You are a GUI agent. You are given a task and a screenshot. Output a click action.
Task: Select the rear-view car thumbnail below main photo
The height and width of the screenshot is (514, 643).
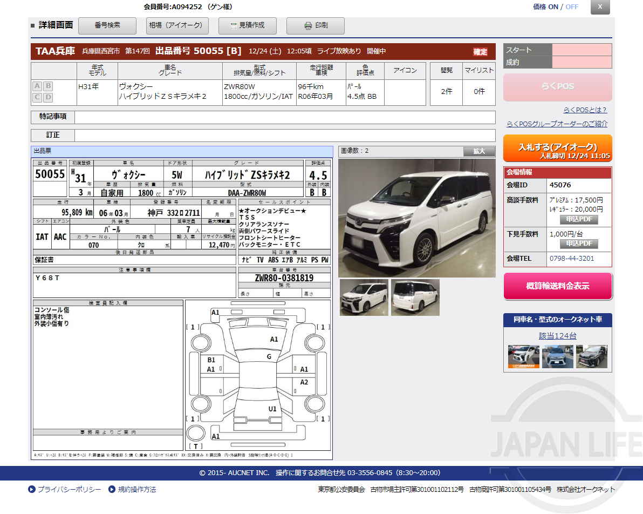(x=416, y=296)
